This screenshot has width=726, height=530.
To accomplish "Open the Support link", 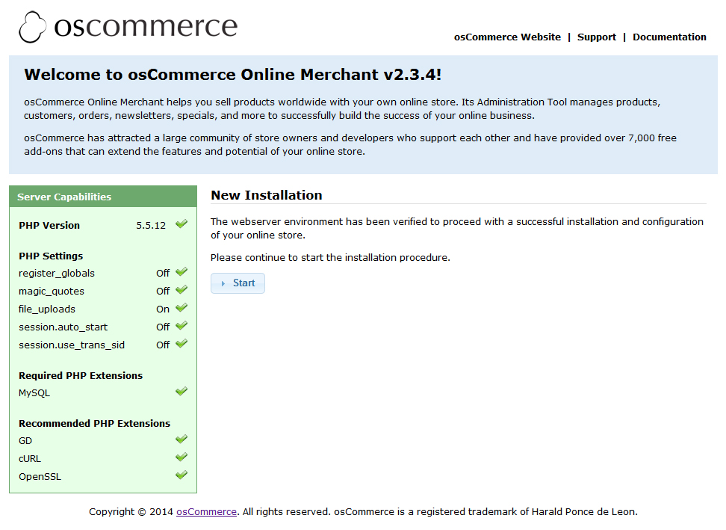I will [596, 37].
